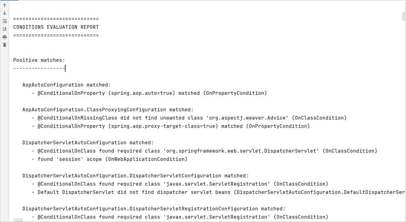Image resolution: width=406 pixels, height=222 pixels.
Task: Click the horizontal scrollbar thumb at bottom
Action: 18,220
